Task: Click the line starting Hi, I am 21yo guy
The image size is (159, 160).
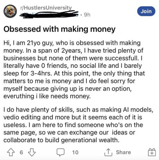Action: pyautogui.click(x=72, y=43)
